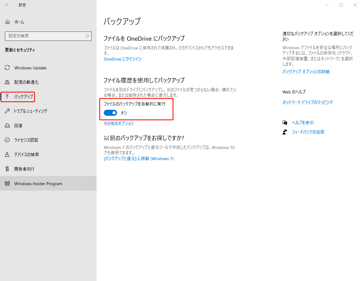Click the ヘルプを表示 question mark icon
The width and height of the screenshot is (362, 281).
pos(285,123)
